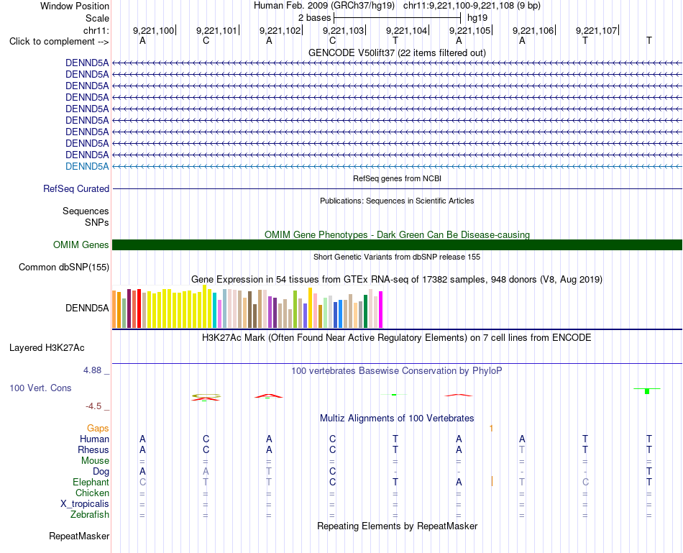This screenshot has width=683, height=553.
Task: Click the DENND5A label beside GTEx bar chart
Action: click(x=87, y=308)
